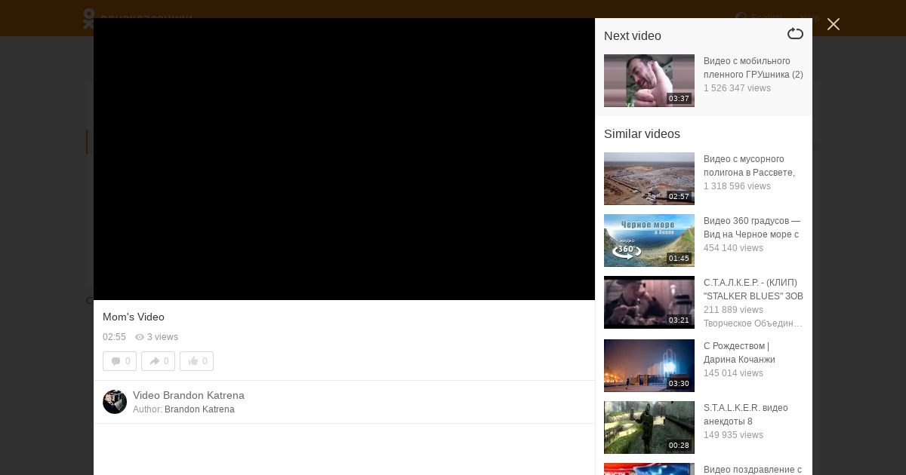Screen dimensions: 906x475
Task: Click the 02:55 duration text
Action: click(114, 337)
